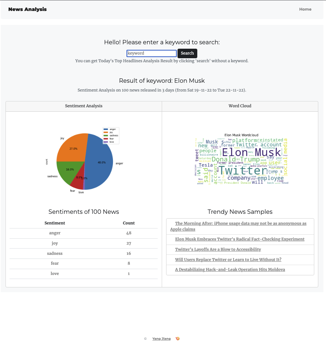Click the copyright symbol in the footer
This screenshot has width=326, height=346.
[145, 339]
